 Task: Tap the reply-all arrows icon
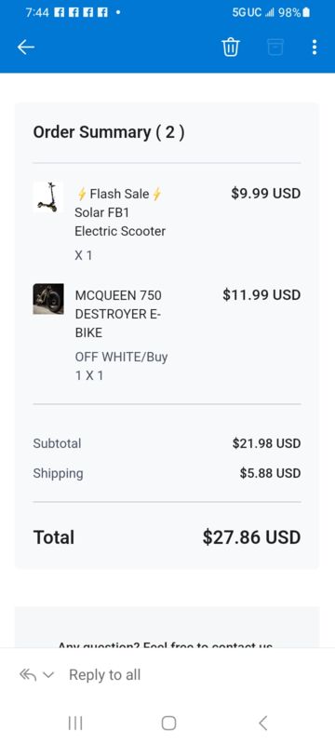(28, 674)
